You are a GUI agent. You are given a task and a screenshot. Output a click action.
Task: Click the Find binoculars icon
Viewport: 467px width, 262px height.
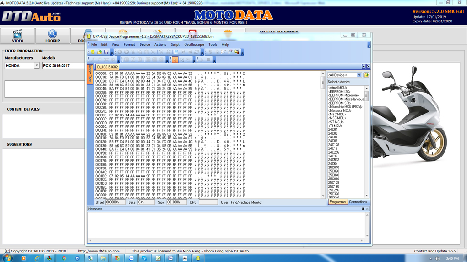pos(161,52)
